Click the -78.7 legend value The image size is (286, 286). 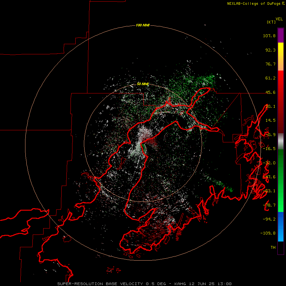point(269,205)
